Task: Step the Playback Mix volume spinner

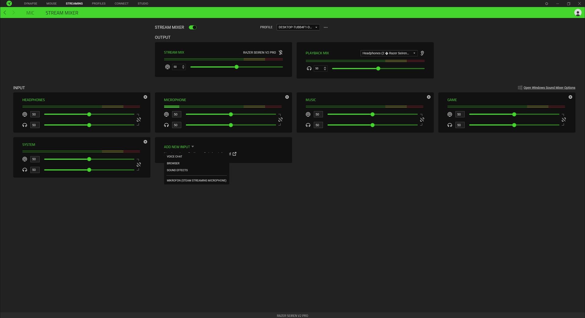Action: coord(325,68)
